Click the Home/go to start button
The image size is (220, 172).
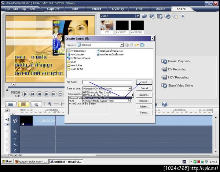(32, 94)
